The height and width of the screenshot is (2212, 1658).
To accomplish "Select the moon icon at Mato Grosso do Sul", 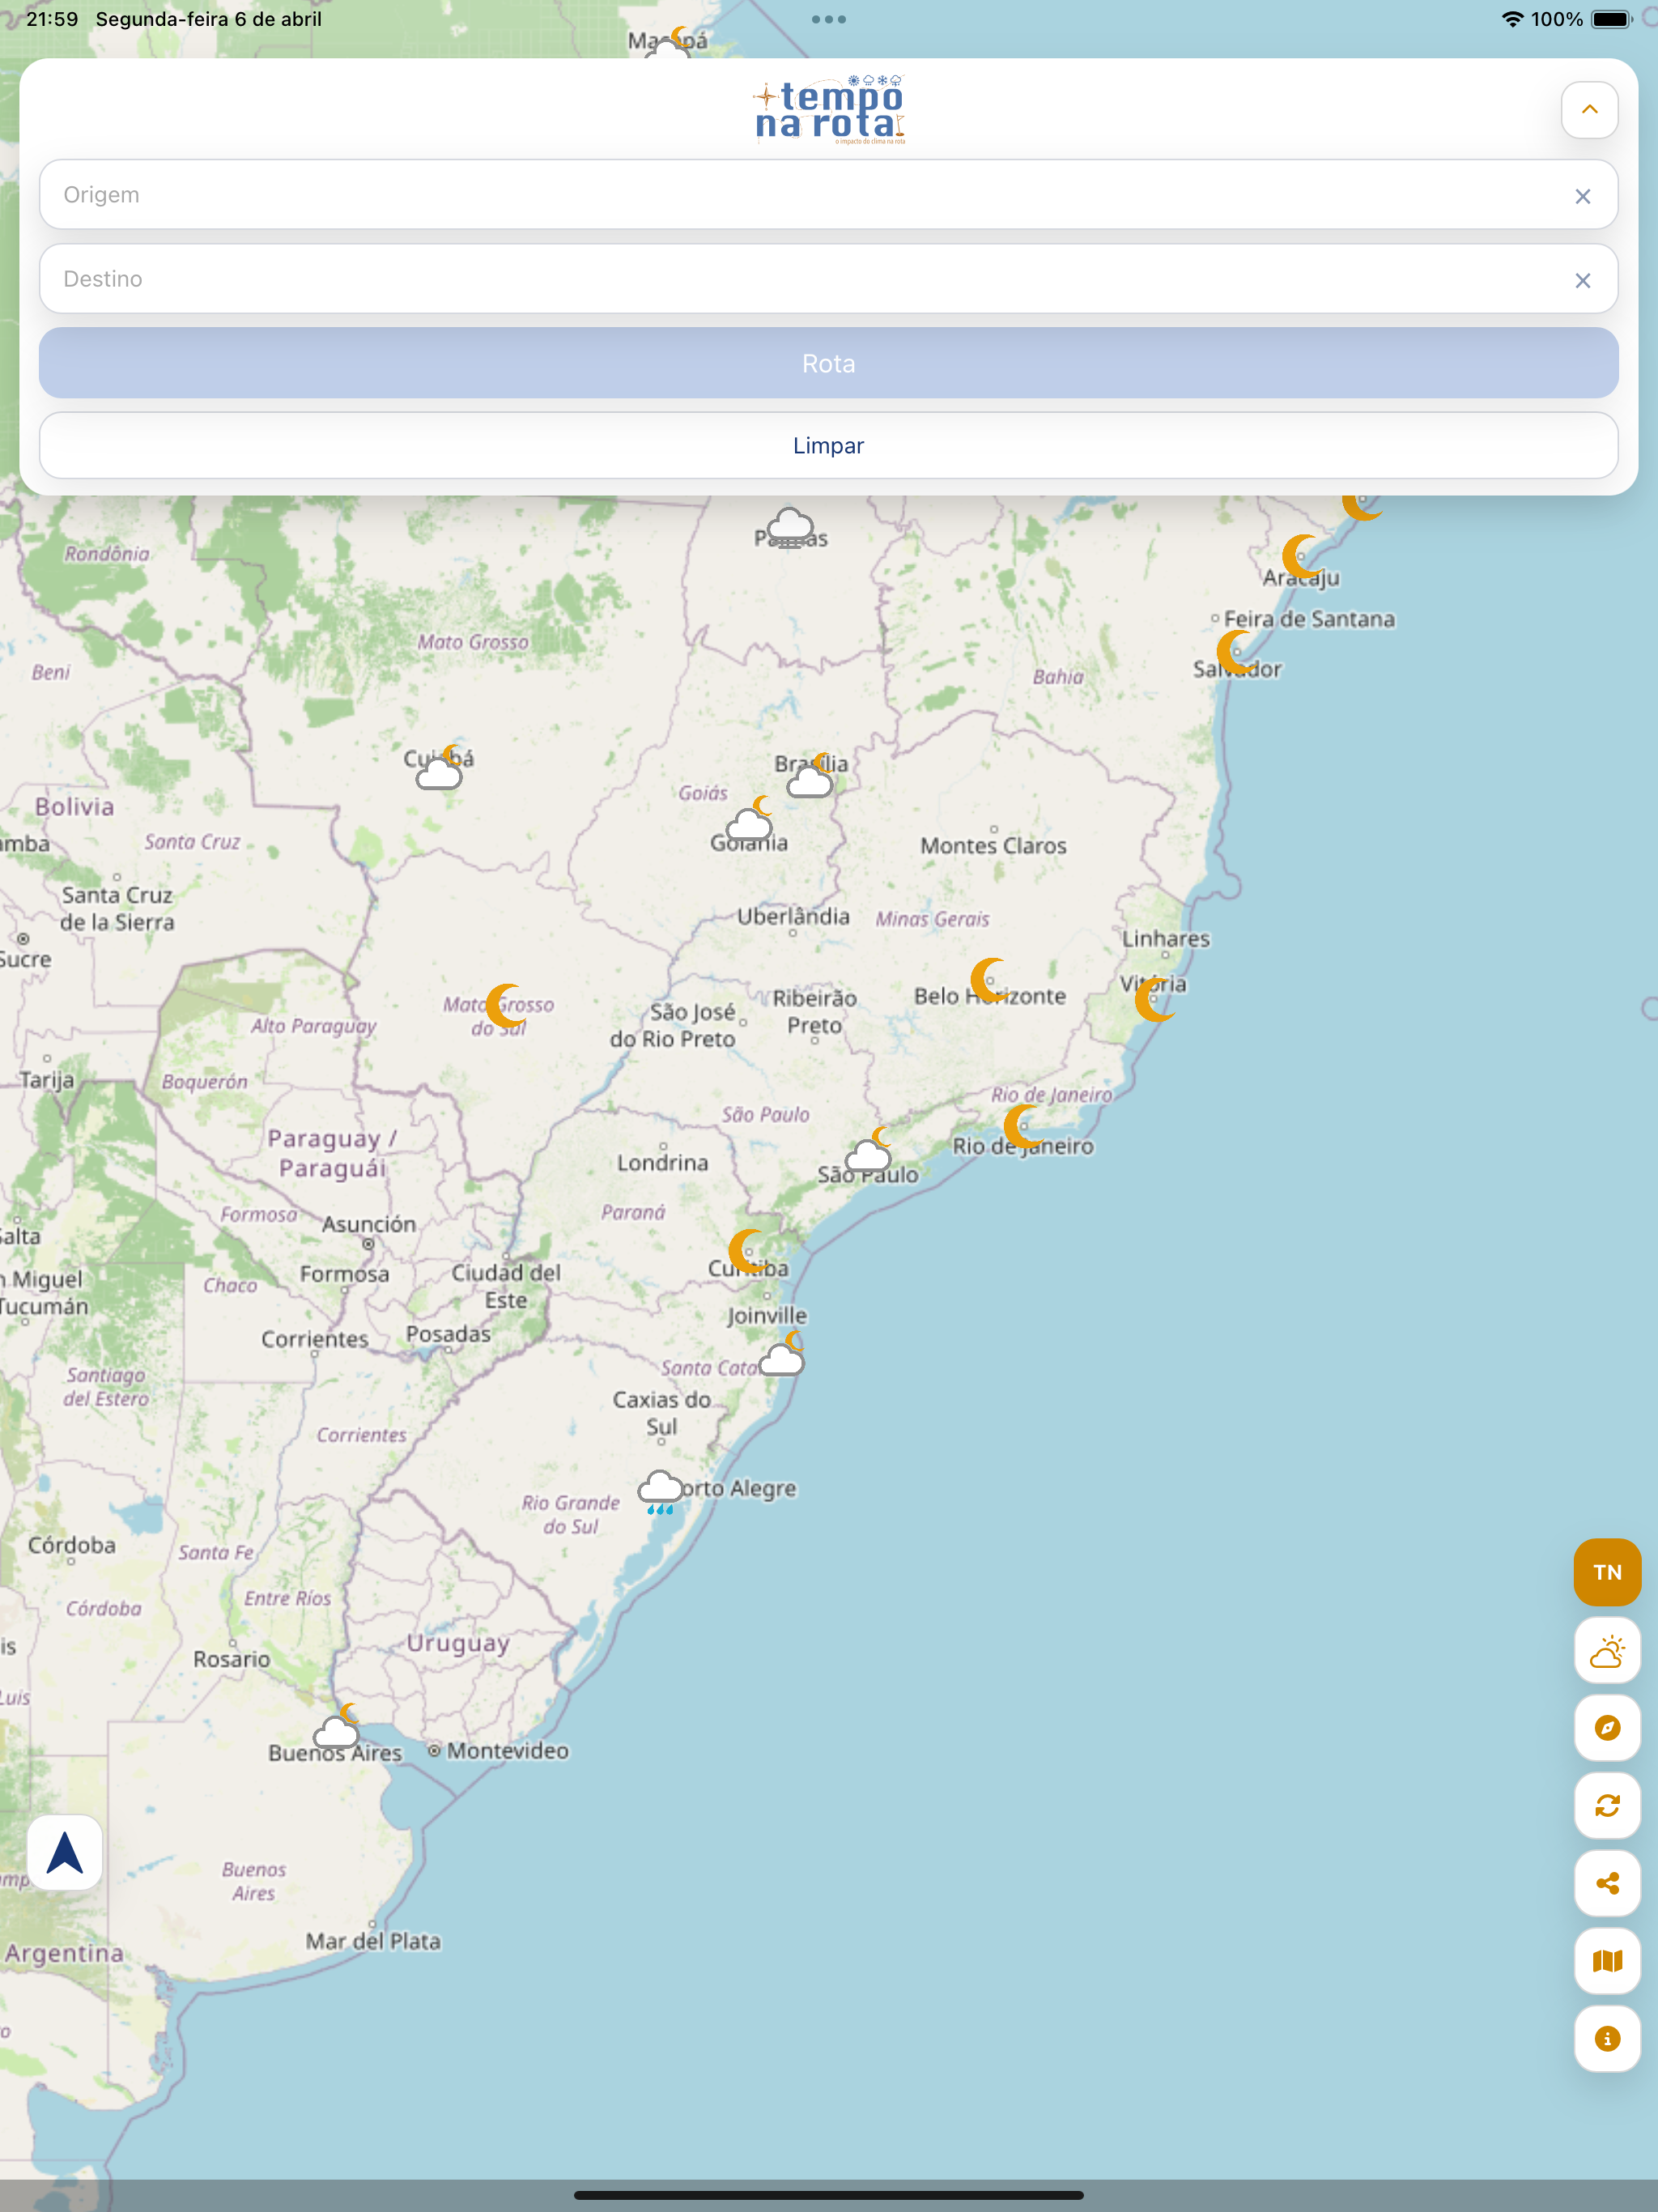I will coord(507,1005).
